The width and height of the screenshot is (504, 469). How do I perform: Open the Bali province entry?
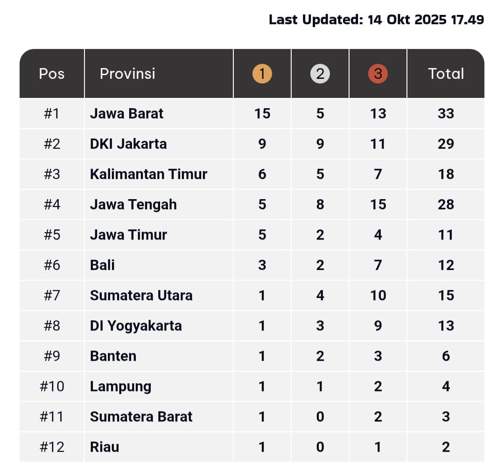(x=102, y=265)
